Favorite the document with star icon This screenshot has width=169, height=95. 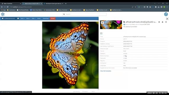click(159, 22)
